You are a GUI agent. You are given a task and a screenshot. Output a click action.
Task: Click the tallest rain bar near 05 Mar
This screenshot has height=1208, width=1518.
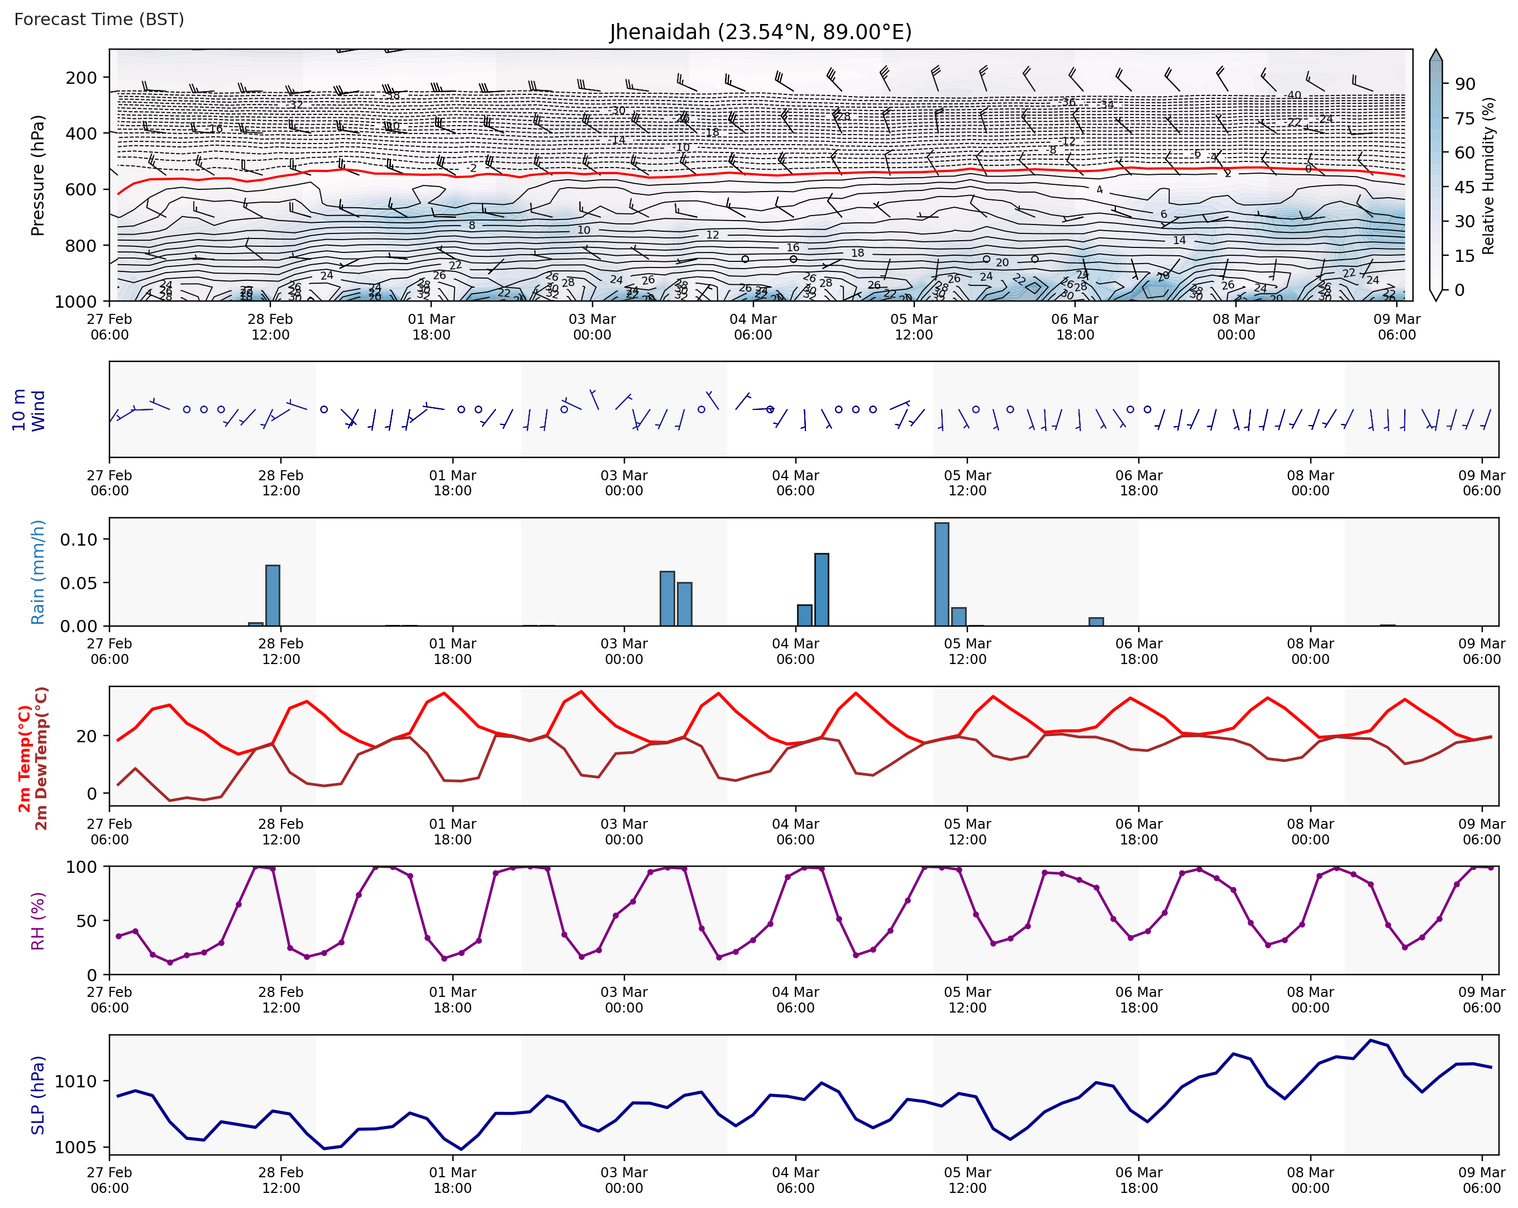942,574
